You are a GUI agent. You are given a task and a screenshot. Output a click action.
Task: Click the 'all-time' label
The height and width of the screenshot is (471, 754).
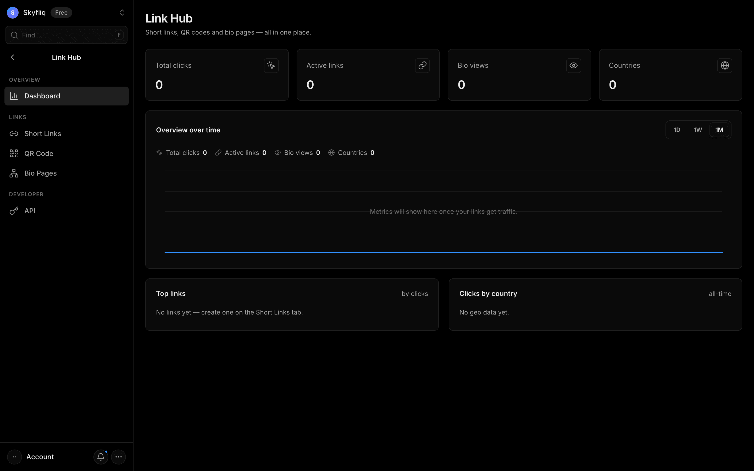[x=720, y=294]
